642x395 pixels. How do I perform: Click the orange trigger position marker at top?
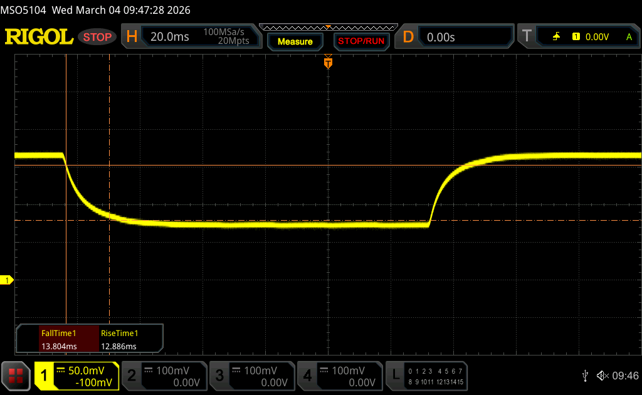[327, 63]
